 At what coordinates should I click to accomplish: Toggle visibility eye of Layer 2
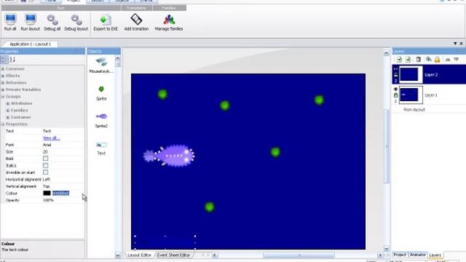click(x=395, y=69)
